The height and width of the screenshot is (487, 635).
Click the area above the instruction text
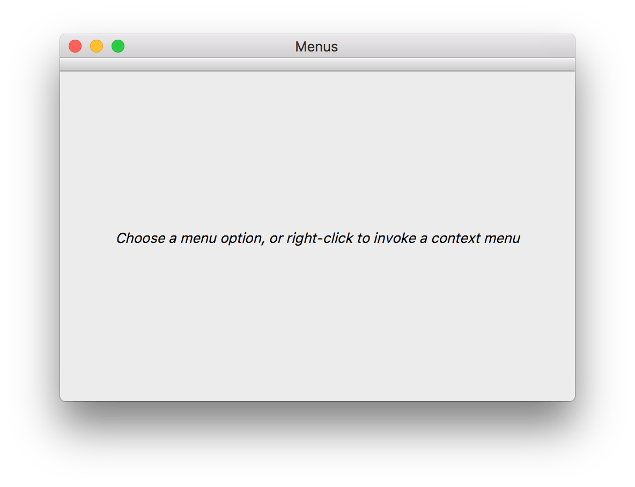pyautogui.click(x=317, y=150)
